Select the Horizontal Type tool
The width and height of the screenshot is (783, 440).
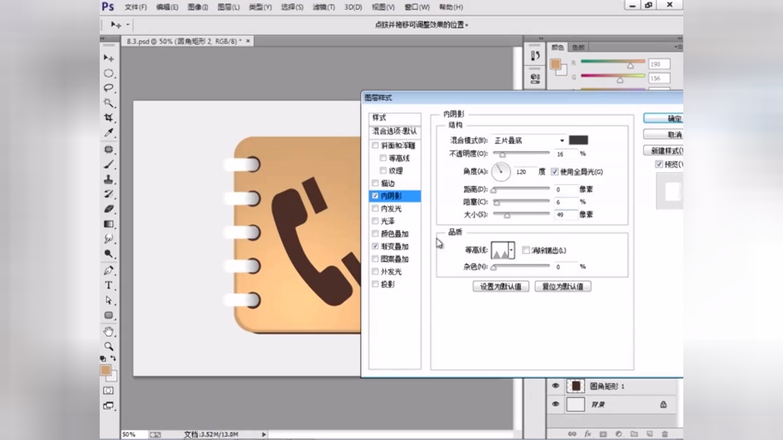coord(109,285)
